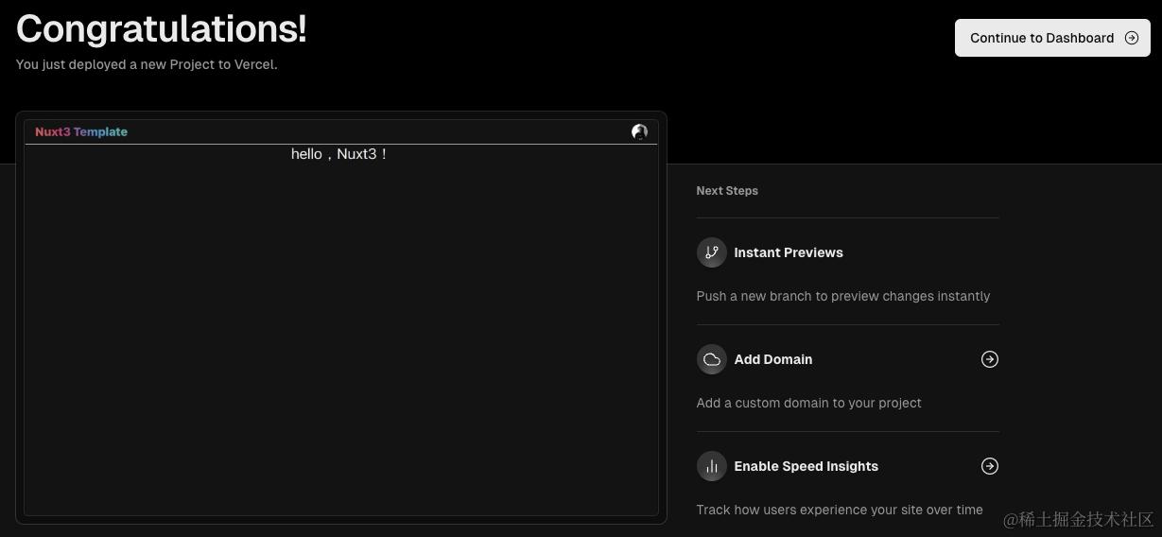Click 'Push a new branch to preview changes instantly'
This screenshot has height=537, width=1162.
pyautogui.click(x=843, y=296)
